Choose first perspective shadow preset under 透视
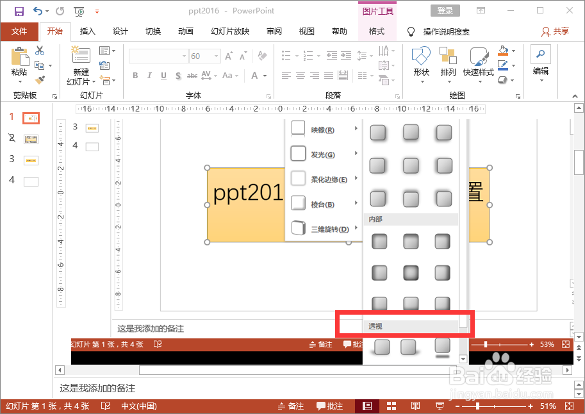 381,347
